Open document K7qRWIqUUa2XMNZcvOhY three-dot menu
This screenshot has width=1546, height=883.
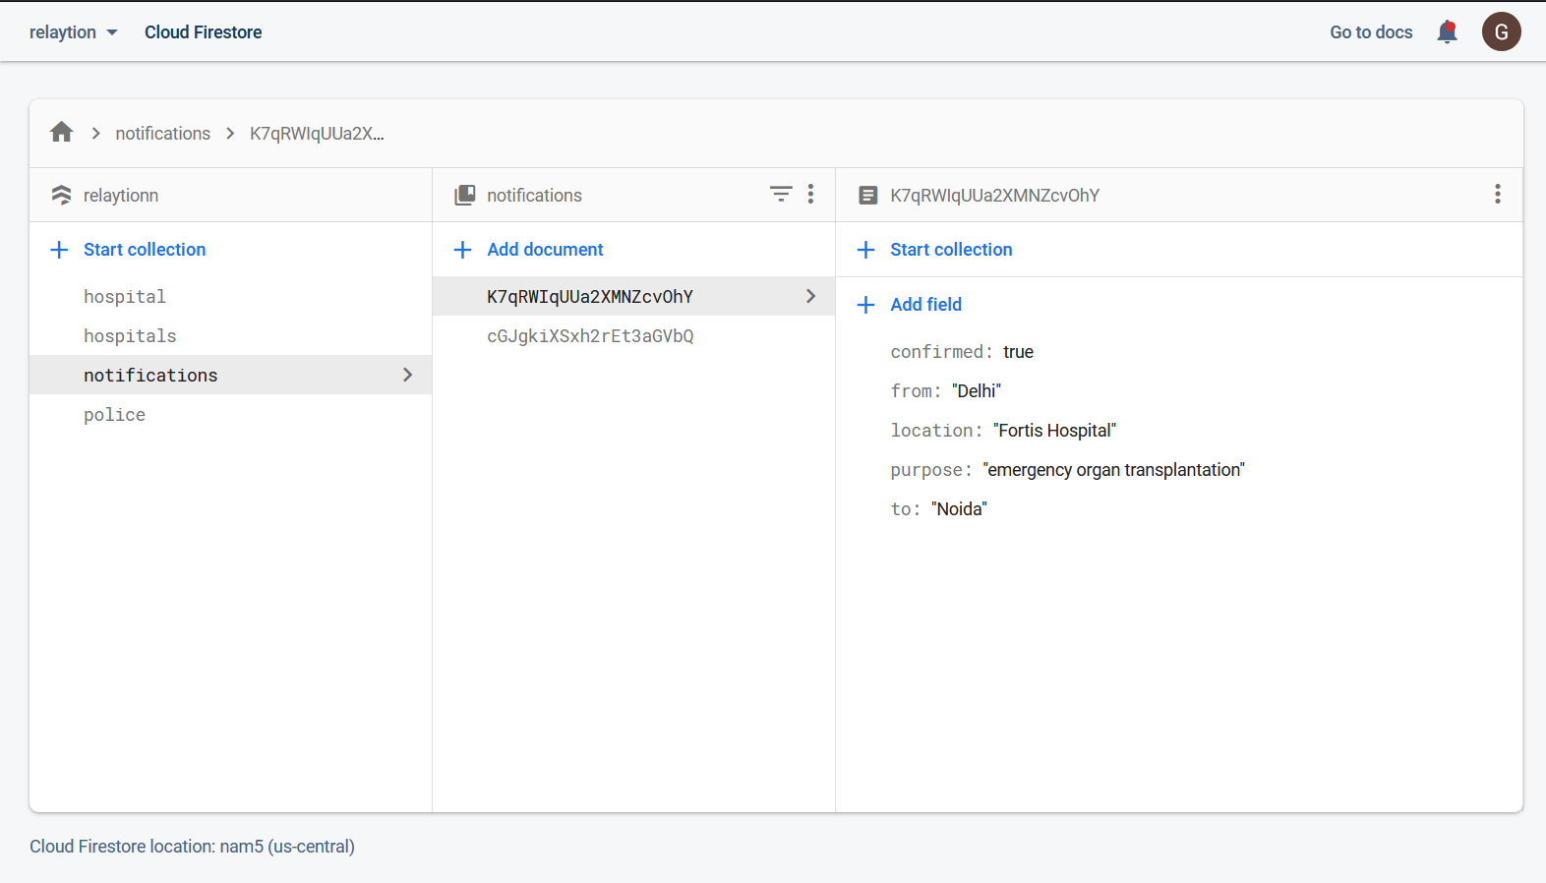tap(1497, 195)
